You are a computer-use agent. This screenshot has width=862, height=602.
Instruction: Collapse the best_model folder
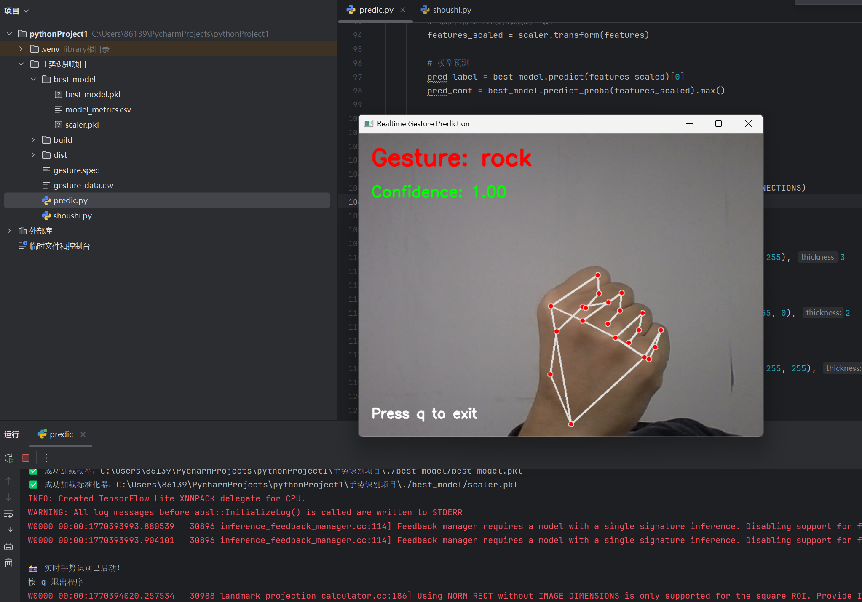click(33, 79)
